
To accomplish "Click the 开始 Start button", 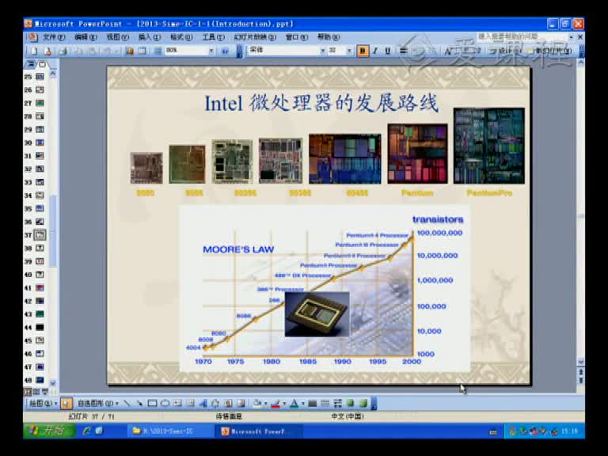I will 49,431.
